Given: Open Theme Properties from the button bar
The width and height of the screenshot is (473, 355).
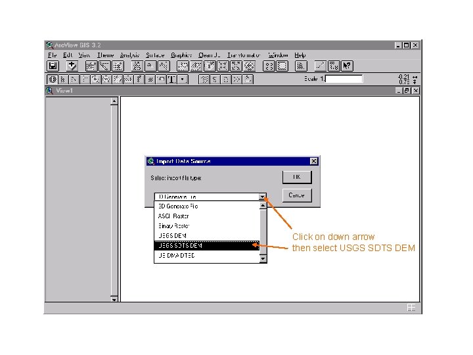Looking at the screenshot, I should (x=91, y=66).
